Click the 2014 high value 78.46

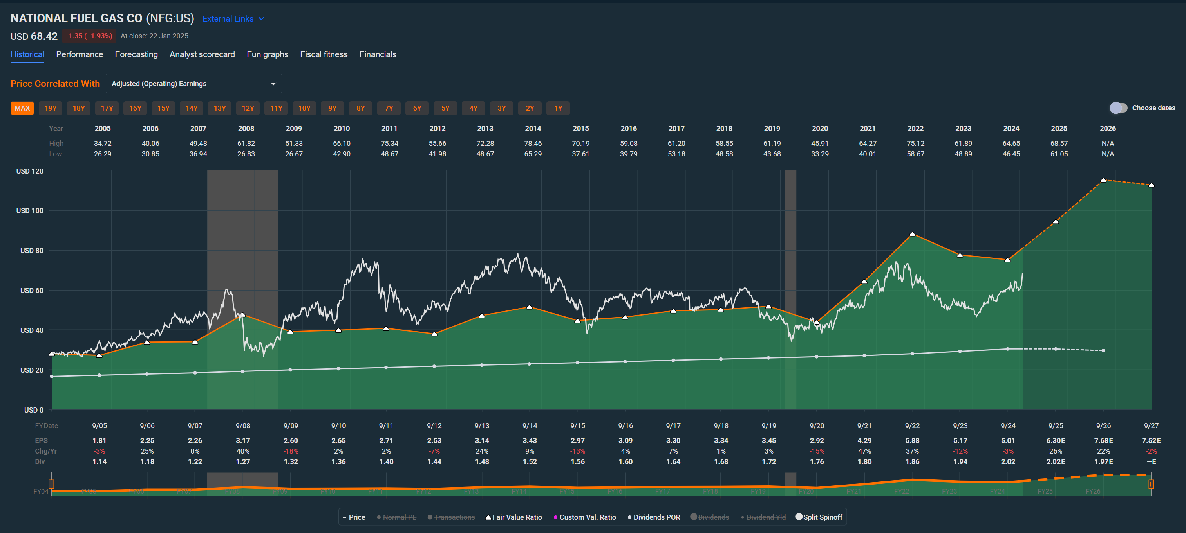(x=533, y=144)
